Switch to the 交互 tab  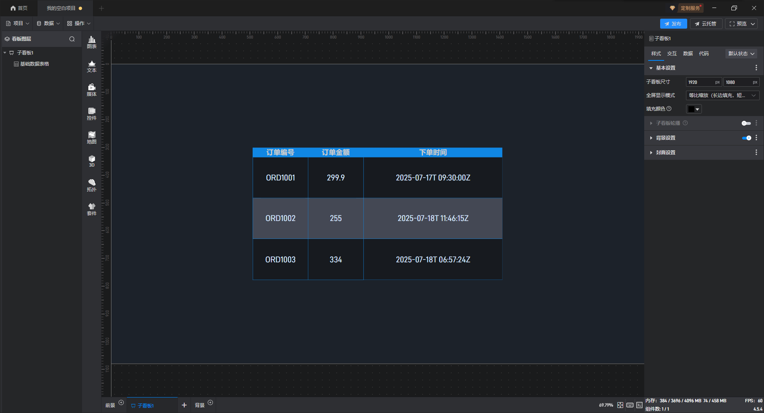tap(672, 54)
